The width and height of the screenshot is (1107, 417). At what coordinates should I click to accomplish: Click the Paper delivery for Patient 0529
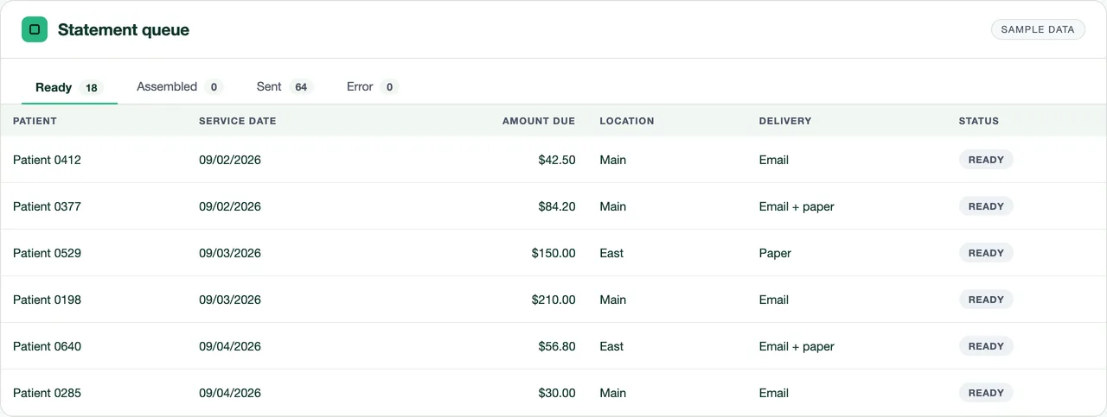[775, 253]
